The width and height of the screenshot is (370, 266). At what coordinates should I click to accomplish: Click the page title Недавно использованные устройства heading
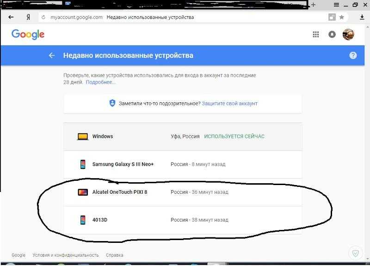[x=128, y=56]
